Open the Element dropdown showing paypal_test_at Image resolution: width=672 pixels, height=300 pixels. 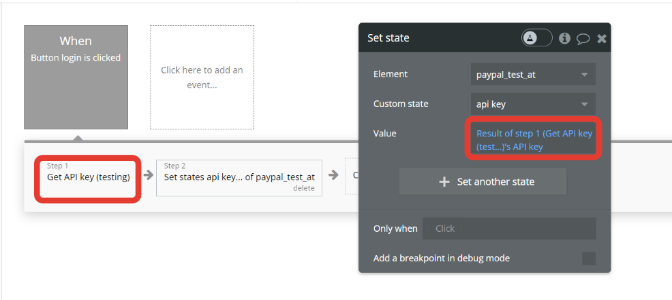pyautogui.click(x=533, y=74)
